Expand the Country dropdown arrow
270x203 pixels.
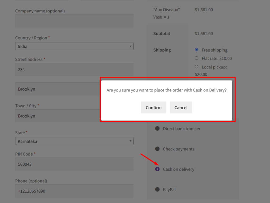click(x=130, y=46)
